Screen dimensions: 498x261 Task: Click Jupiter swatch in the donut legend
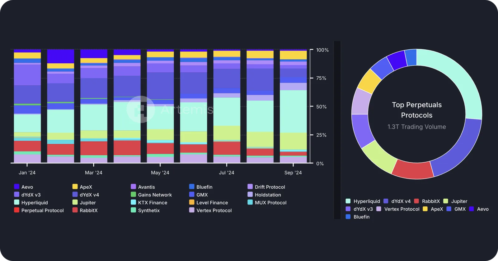446,201
